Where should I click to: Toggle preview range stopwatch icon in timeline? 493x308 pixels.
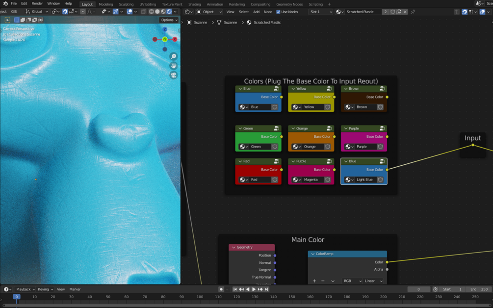[x=436, y=289]
